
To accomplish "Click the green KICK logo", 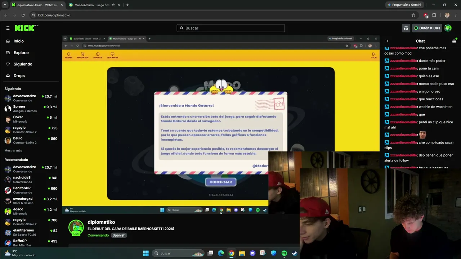I will [x=26, y=28].
